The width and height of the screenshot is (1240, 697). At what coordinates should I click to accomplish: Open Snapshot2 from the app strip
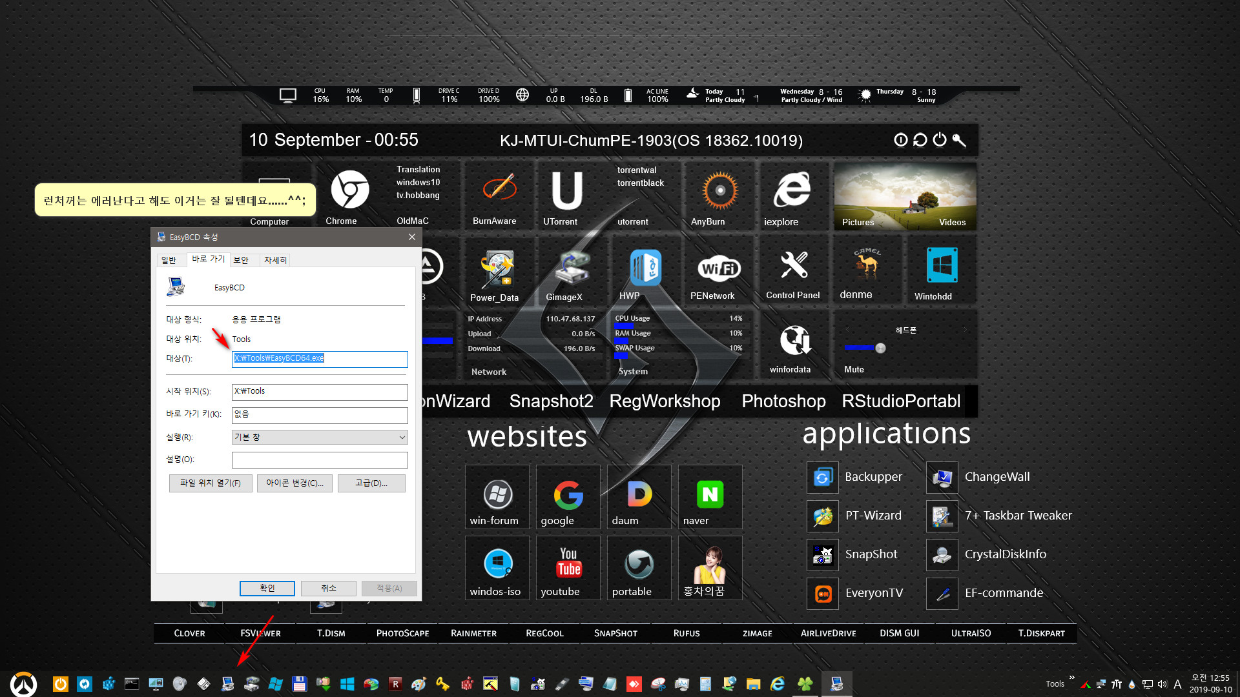(x=551, y=401)
